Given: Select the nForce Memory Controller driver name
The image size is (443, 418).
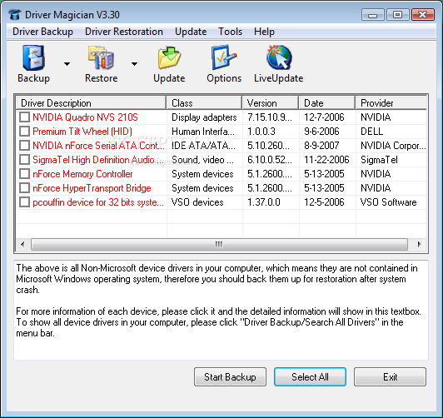Looking at the screenshot, I should (x=82, y=174).
